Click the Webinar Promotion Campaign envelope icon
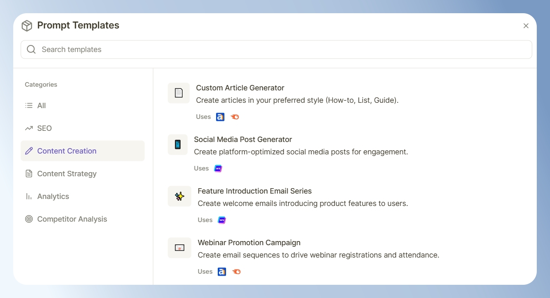Viewport: 550px width, 298px height. point(179,248)
